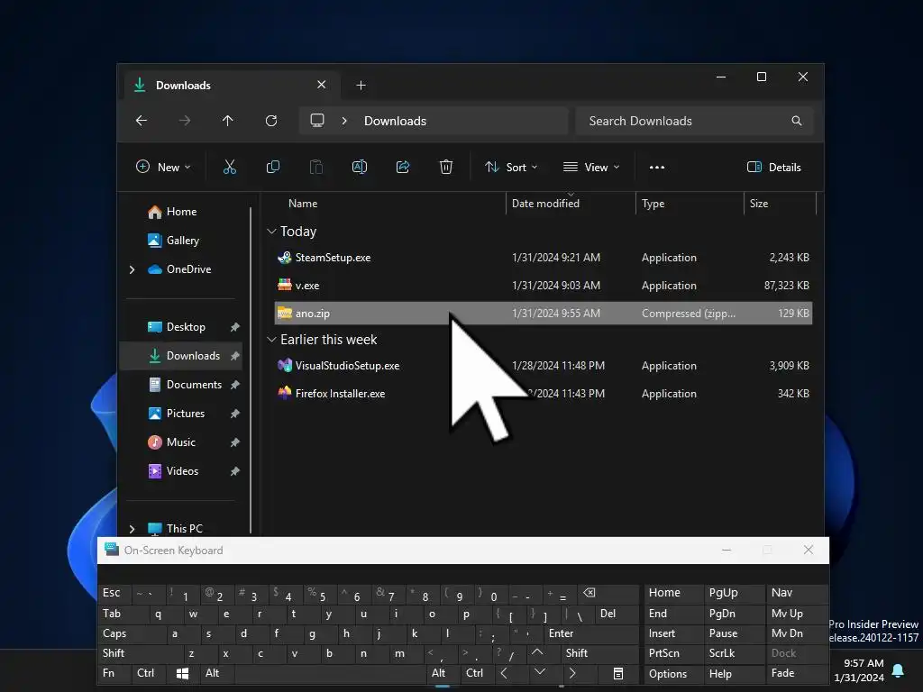The image size is (923, 692).
Task: Click the down arrow key on on-screen keyboard
Action: (540, 672)
